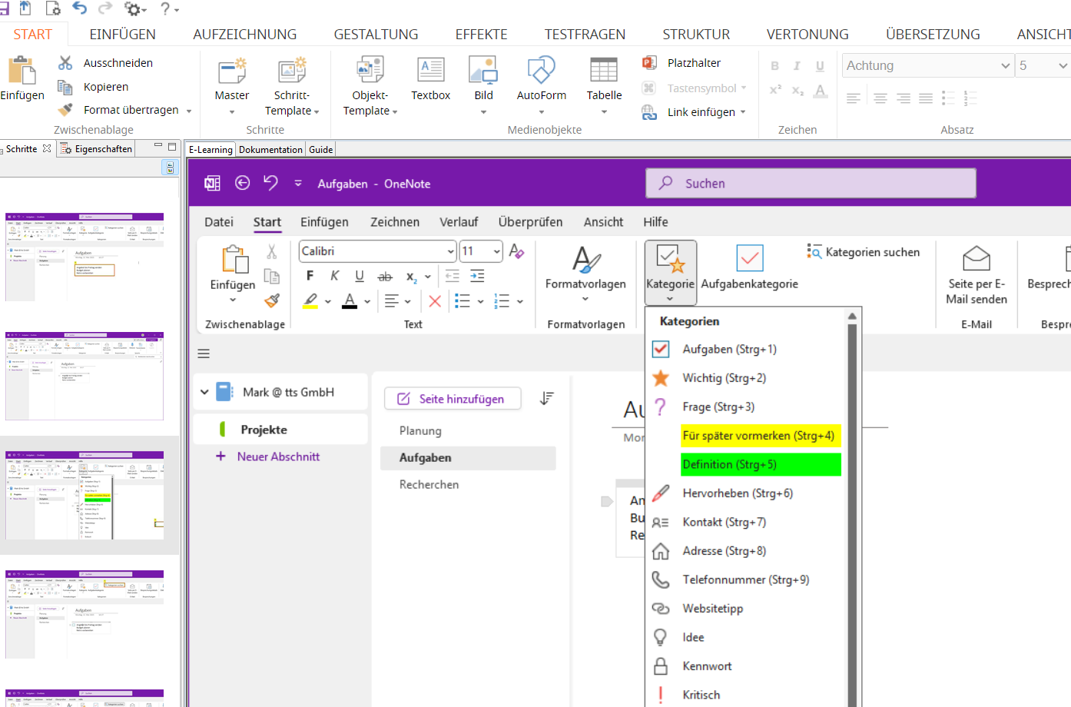1071x707 pixels.
Task: Click the Platzhalter icon
Action: (x=649, y=63)
